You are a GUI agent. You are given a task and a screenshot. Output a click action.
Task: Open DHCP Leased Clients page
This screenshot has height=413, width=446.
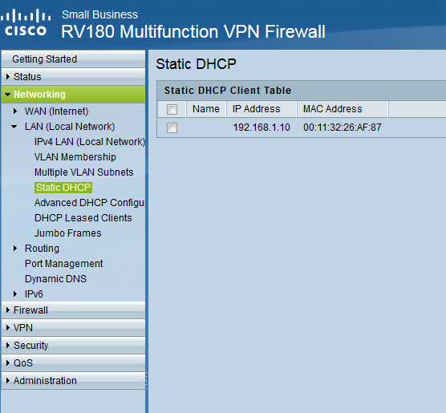coord(83,218)
